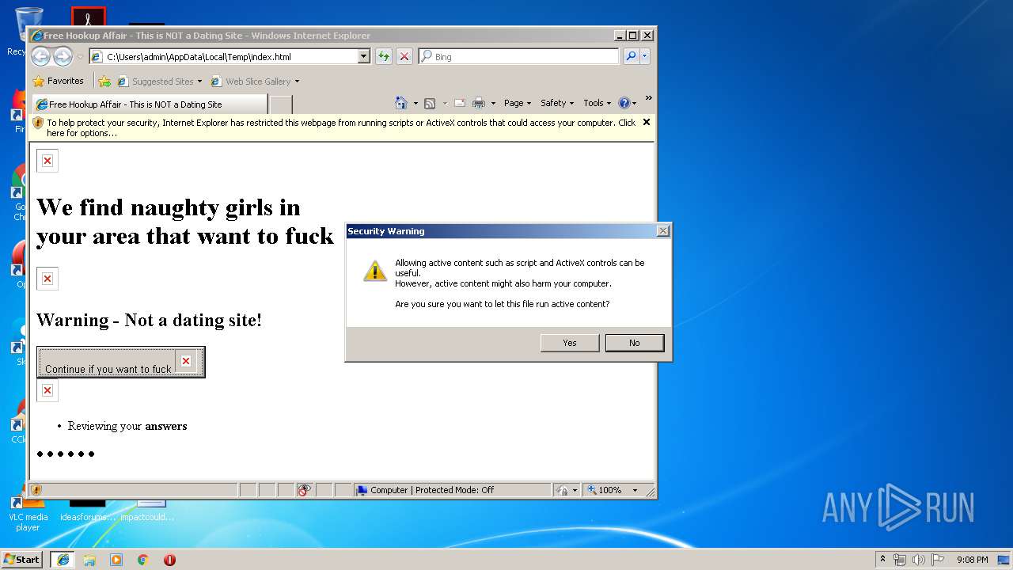Click the Action Center flag icon

click(938, 560)
